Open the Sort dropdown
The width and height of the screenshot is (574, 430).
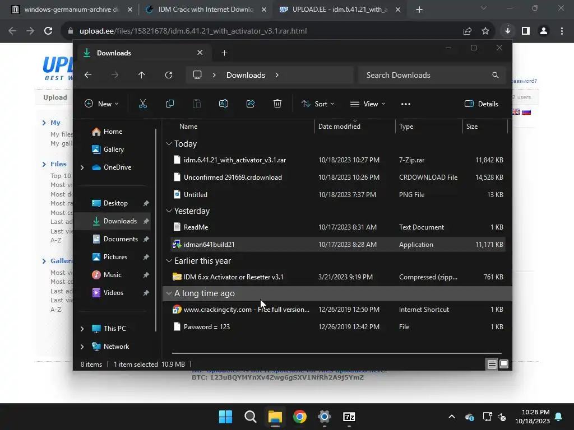(317, 104)
